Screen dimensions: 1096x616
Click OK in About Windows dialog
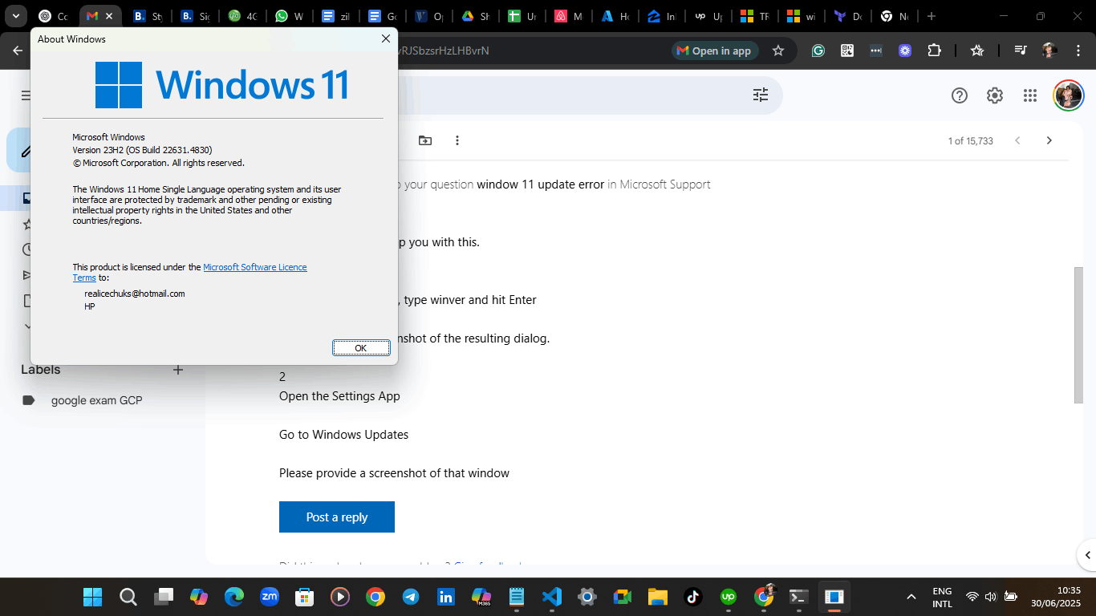361,347
